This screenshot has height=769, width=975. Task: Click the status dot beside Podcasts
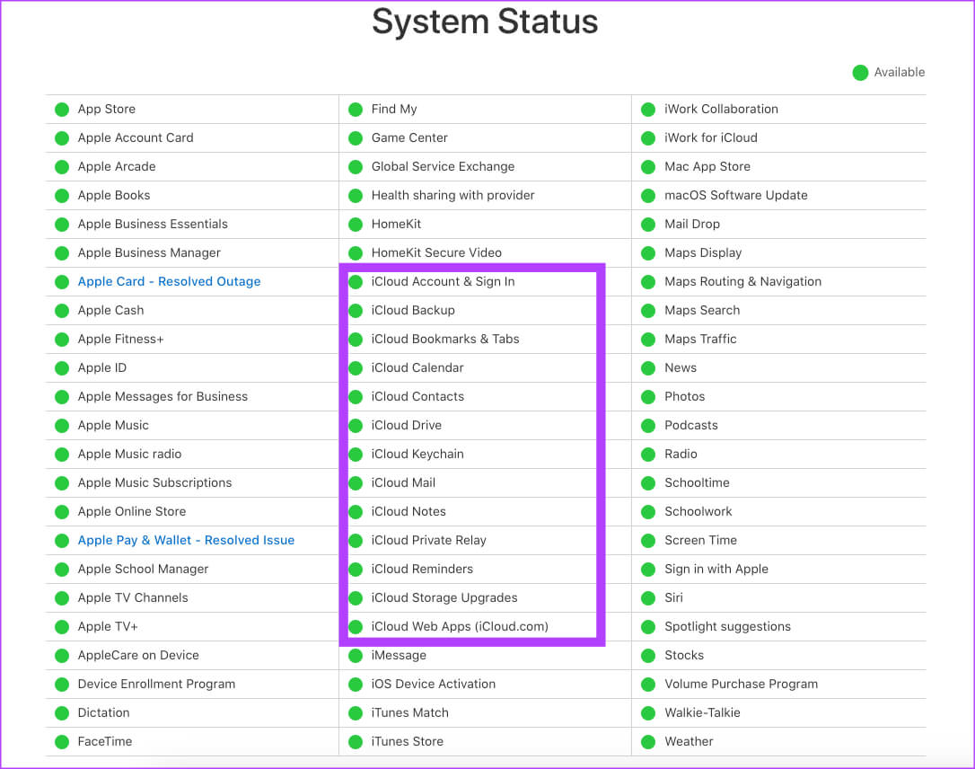click(648, 426)
